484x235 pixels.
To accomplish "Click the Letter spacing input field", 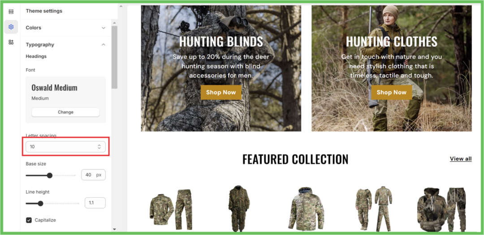I will pos(65,147).
